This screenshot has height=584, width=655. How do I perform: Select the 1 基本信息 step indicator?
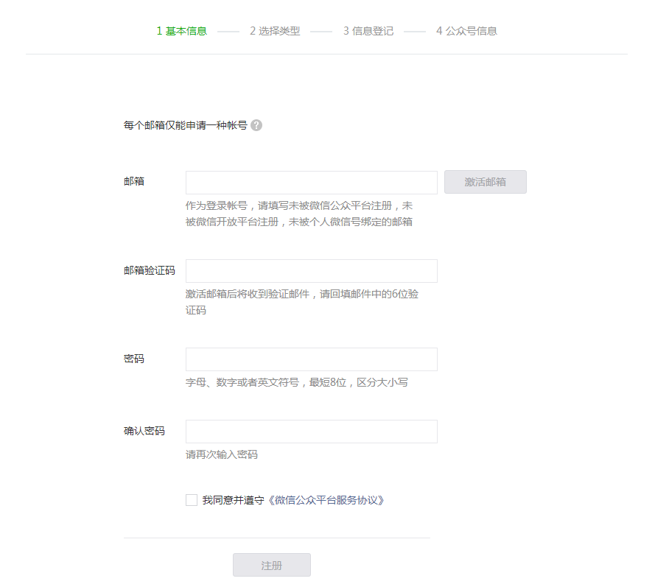(x=182, y=31)
